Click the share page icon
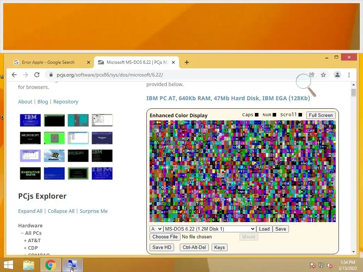The image size is (363, 272). pos(312,75)
